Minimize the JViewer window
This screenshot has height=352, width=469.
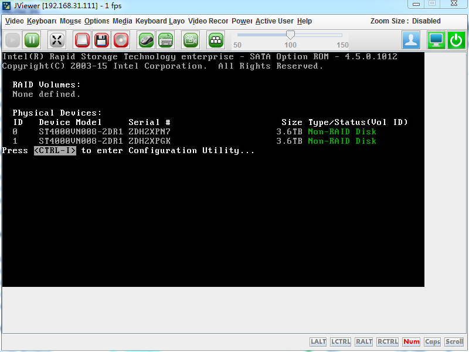416,4
